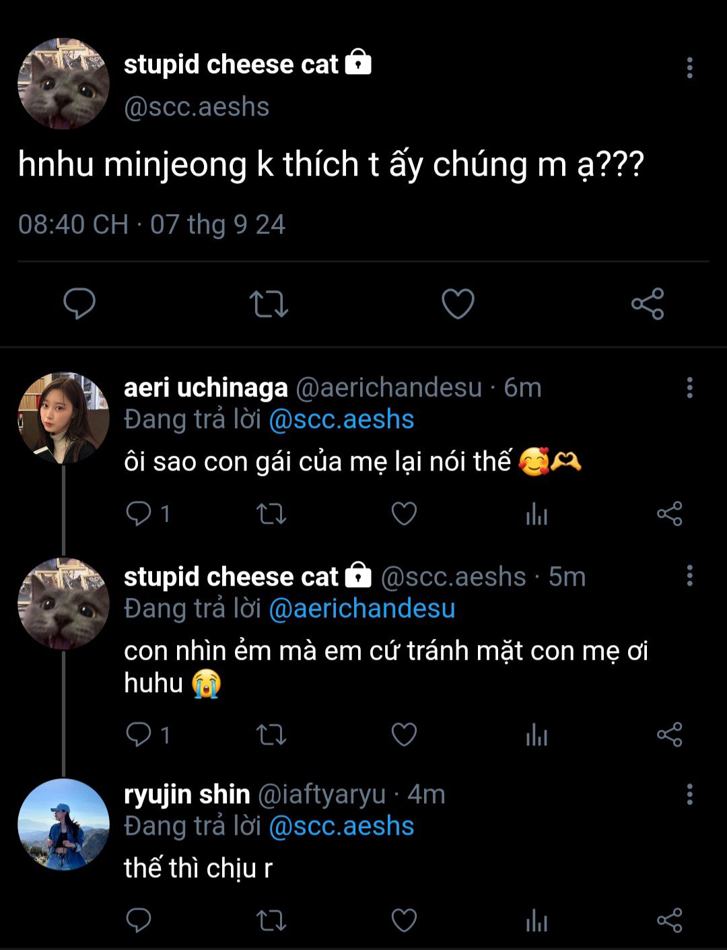Like aeri uchinaga's reply
727x950 pixels.
click(x=404, y=514)
